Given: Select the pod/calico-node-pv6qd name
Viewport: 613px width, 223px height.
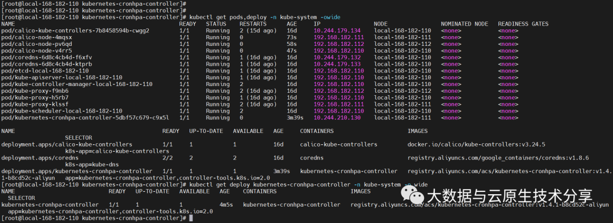Looking at the screenshot, I should [x=37, y=44].
